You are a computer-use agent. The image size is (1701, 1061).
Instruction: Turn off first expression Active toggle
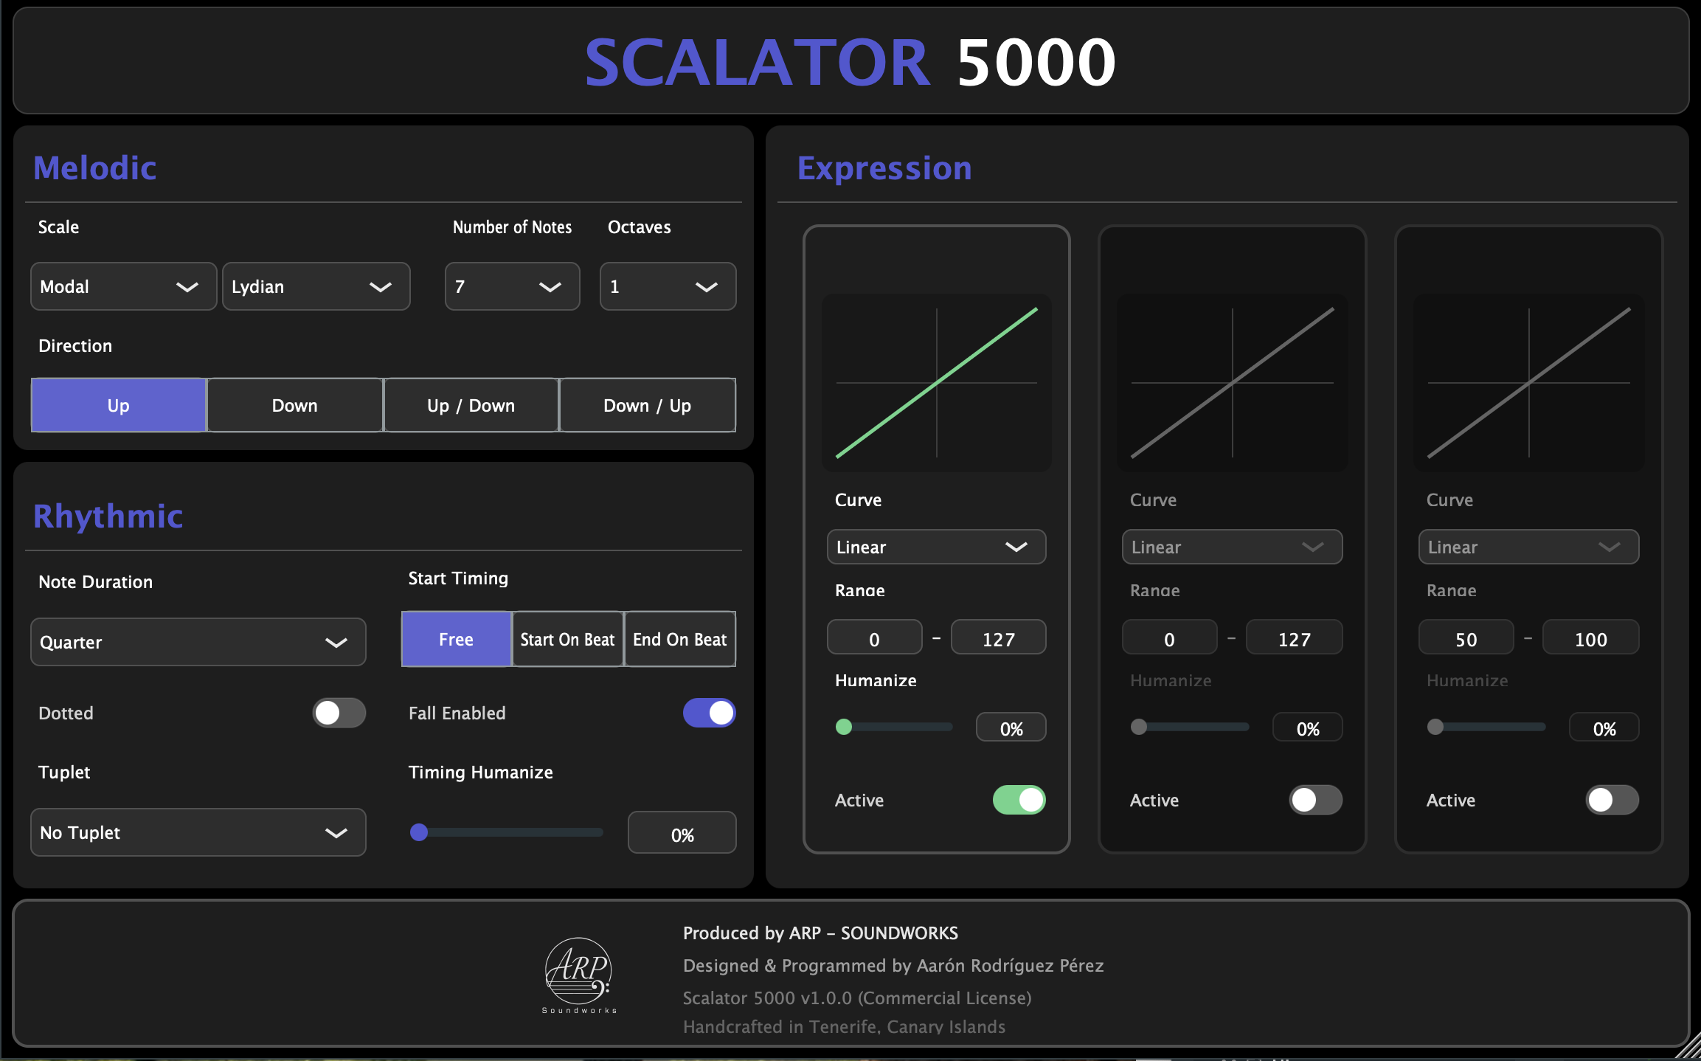tap(1019, 800)
